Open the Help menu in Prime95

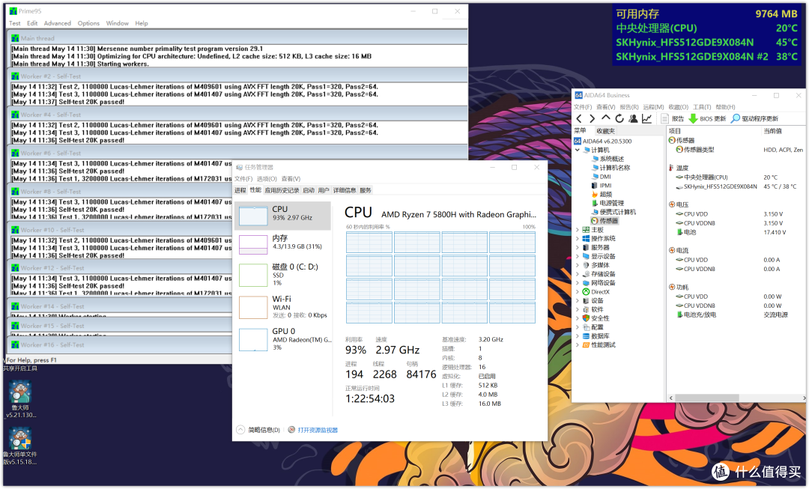[142, 23]
